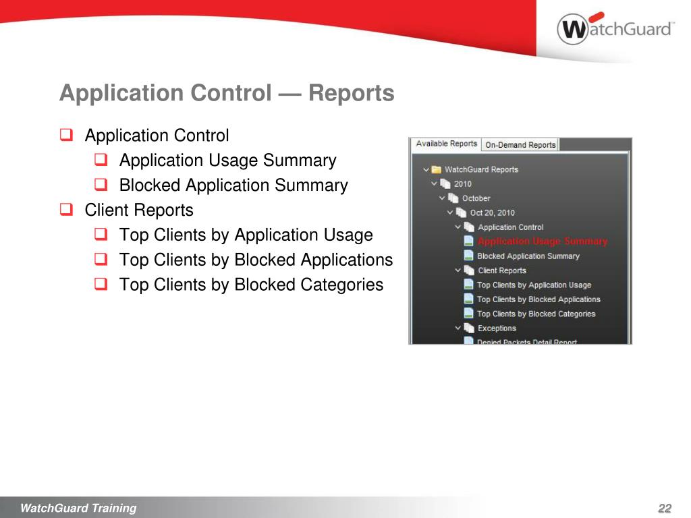Collapse the October month node
The image size is (691, 518).
click(442, 198)
